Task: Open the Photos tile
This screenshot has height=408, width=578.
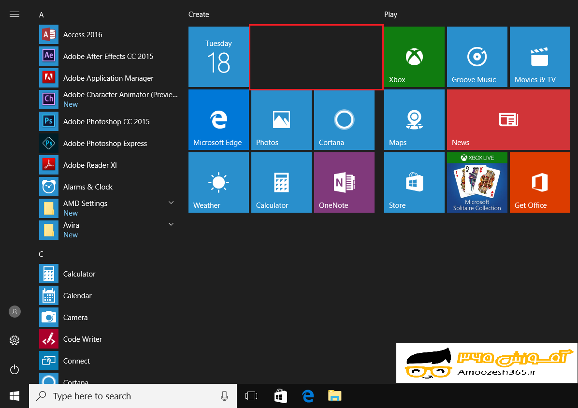Action: click(x=281, y=120)
